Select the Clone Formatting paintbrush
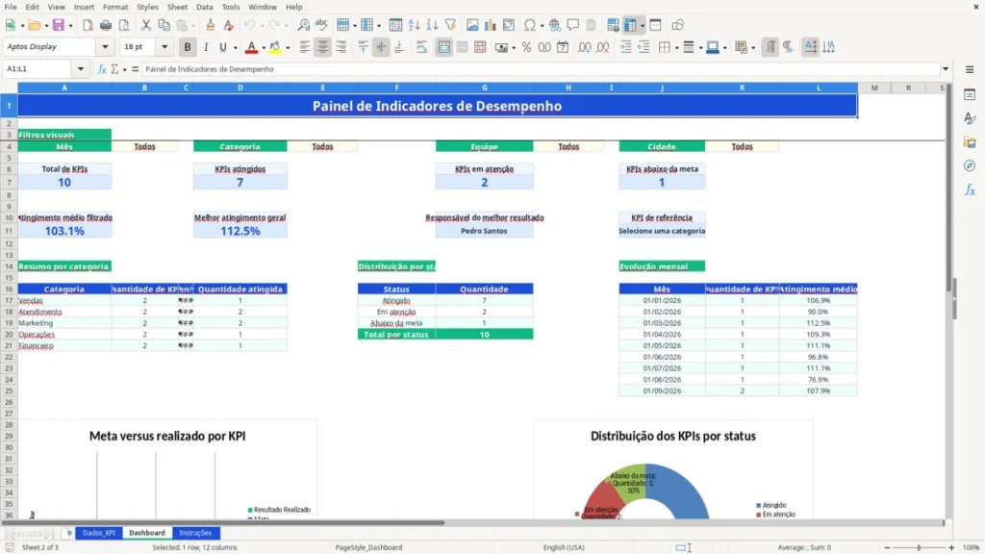The width and height of the screenshot is (985, 554). coord(211,25)
